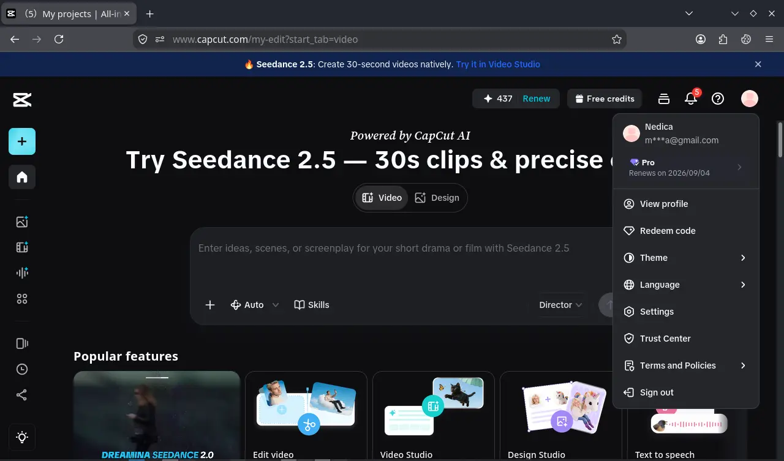Open the Pro subscription details row
The width and height of the screenshot is (784, 461).
click(685, 167)
